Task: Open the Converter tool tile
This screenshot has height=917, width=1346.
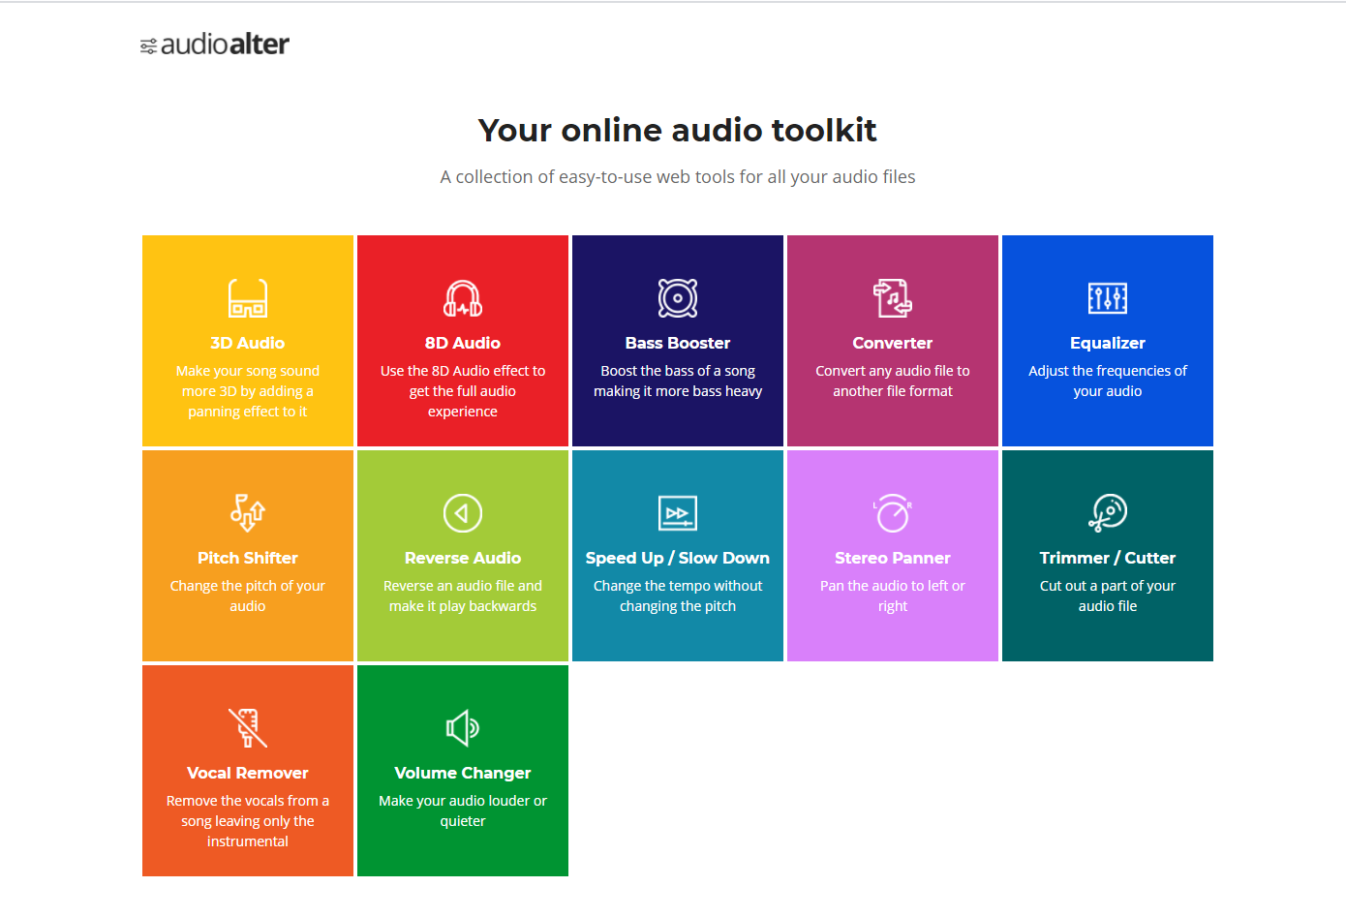Action: click(x=893, y=340)
